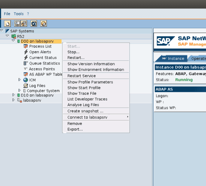Choose Restart... from the context menu

tap(96, 58)
